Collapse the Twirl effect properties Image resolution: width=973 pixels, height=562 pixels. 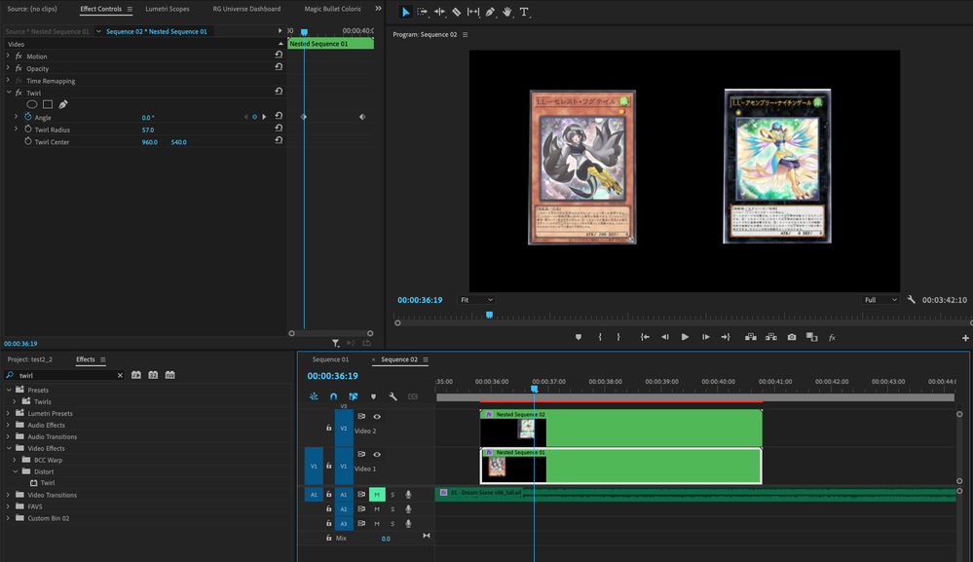pos(8,93)
